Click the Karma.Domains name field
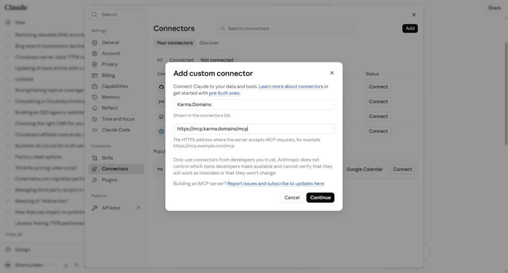The width and height of the screenshot is (508, 273). (x=254, y=104)
